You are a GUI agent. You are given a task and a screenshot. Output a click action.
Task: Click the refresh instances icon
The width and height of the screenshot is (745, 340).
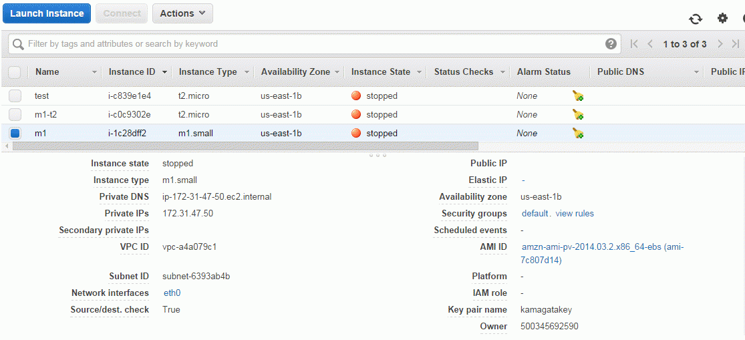696,19
